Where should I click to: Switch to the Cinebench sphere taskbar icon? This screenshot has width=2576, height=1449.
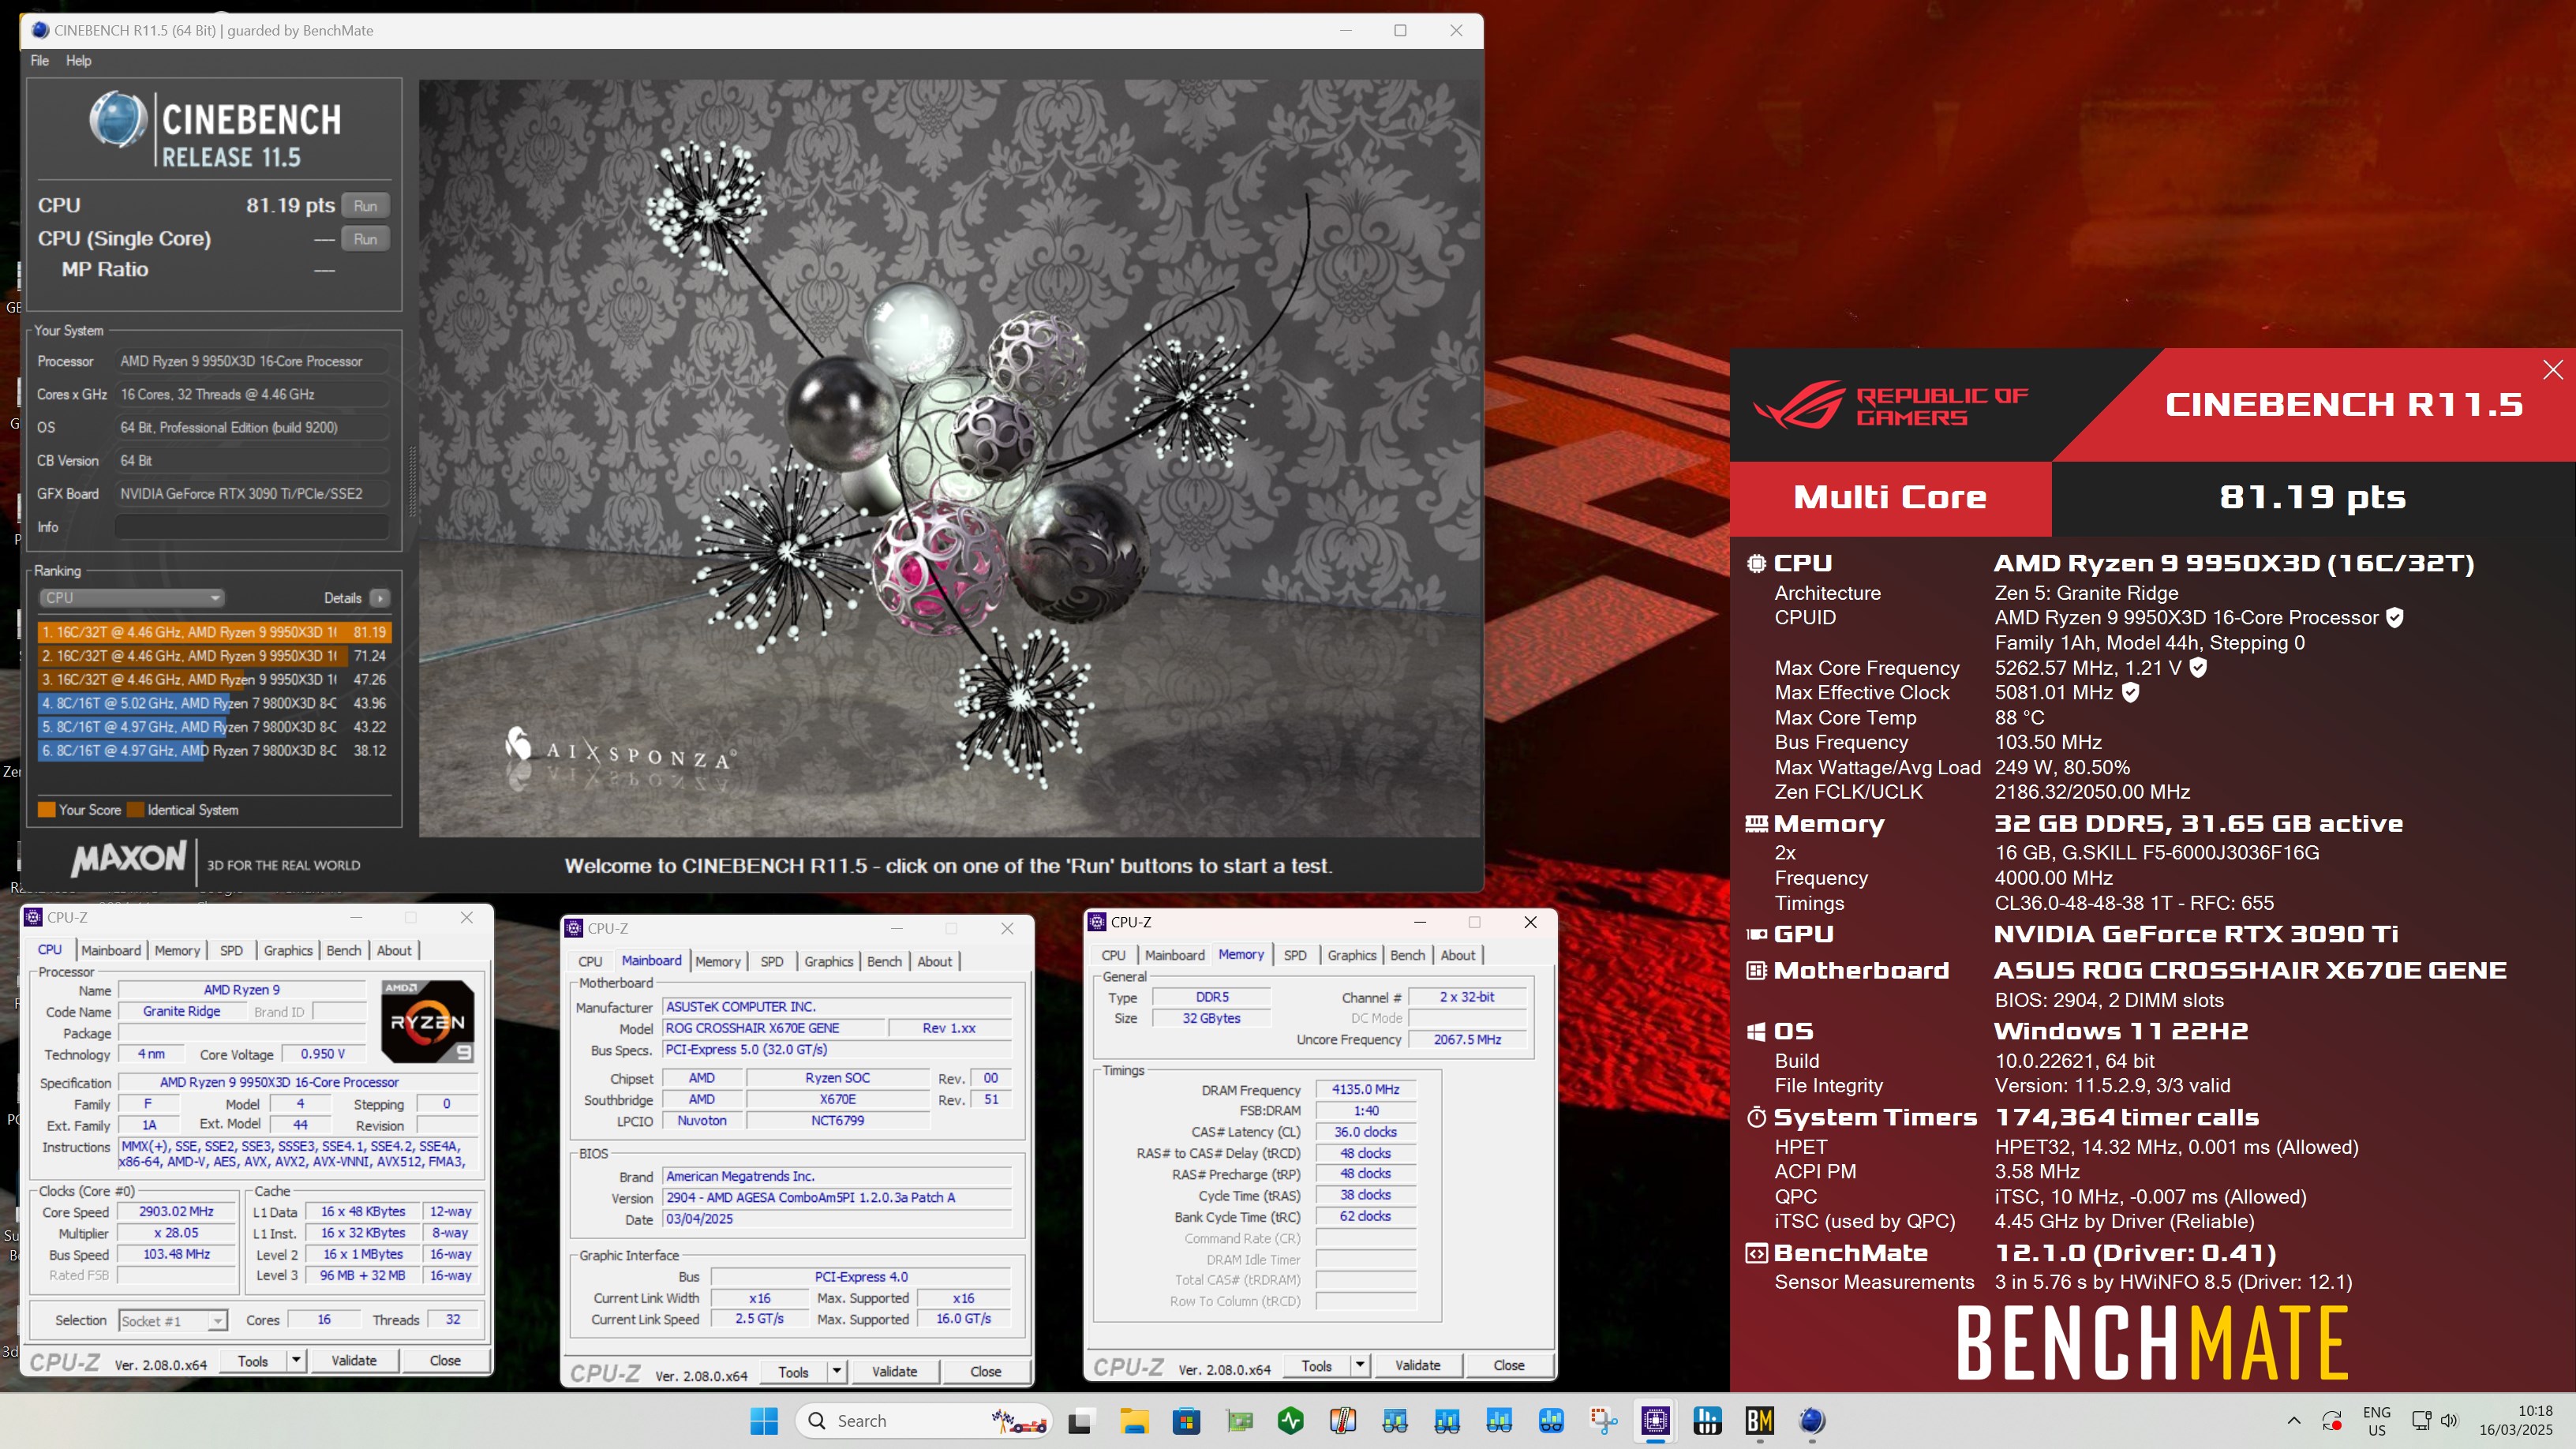1812,1420
